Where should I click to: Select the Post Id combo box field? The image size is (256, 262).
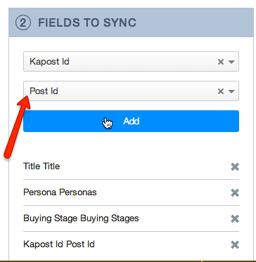131,91
